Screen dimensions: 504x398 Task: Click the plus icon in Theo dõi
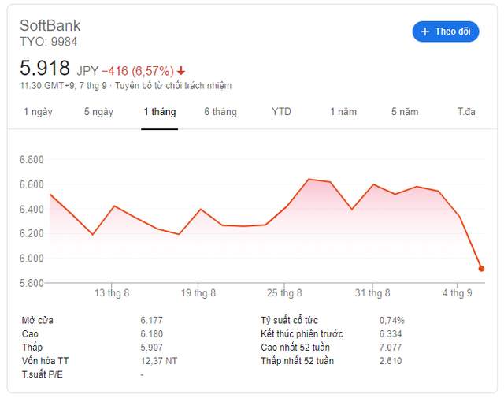coord(424,32)
